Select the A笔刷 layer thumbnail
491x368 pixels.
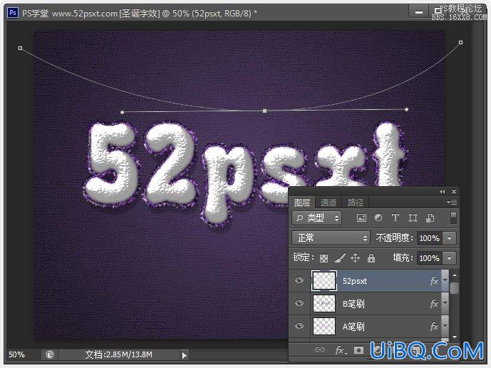click(x=324, y=327)
